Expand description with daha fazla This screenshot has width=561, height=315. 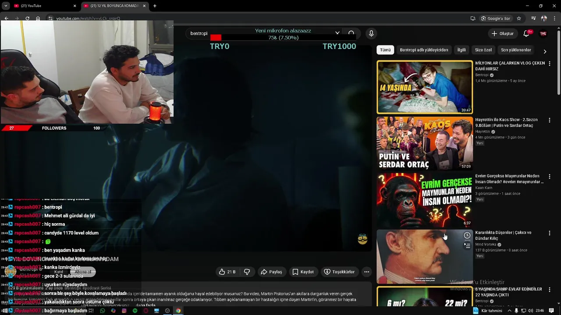(x=146, y=305)
